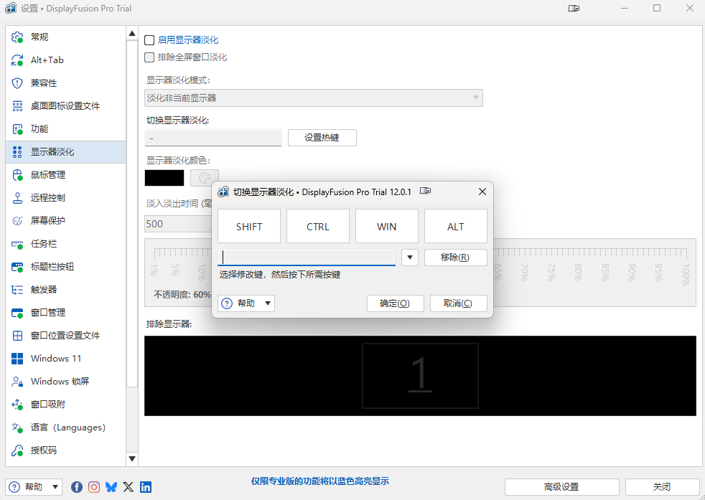
Task: Select 鼠标管理 in the sidebar
Action: pos(48,175)
